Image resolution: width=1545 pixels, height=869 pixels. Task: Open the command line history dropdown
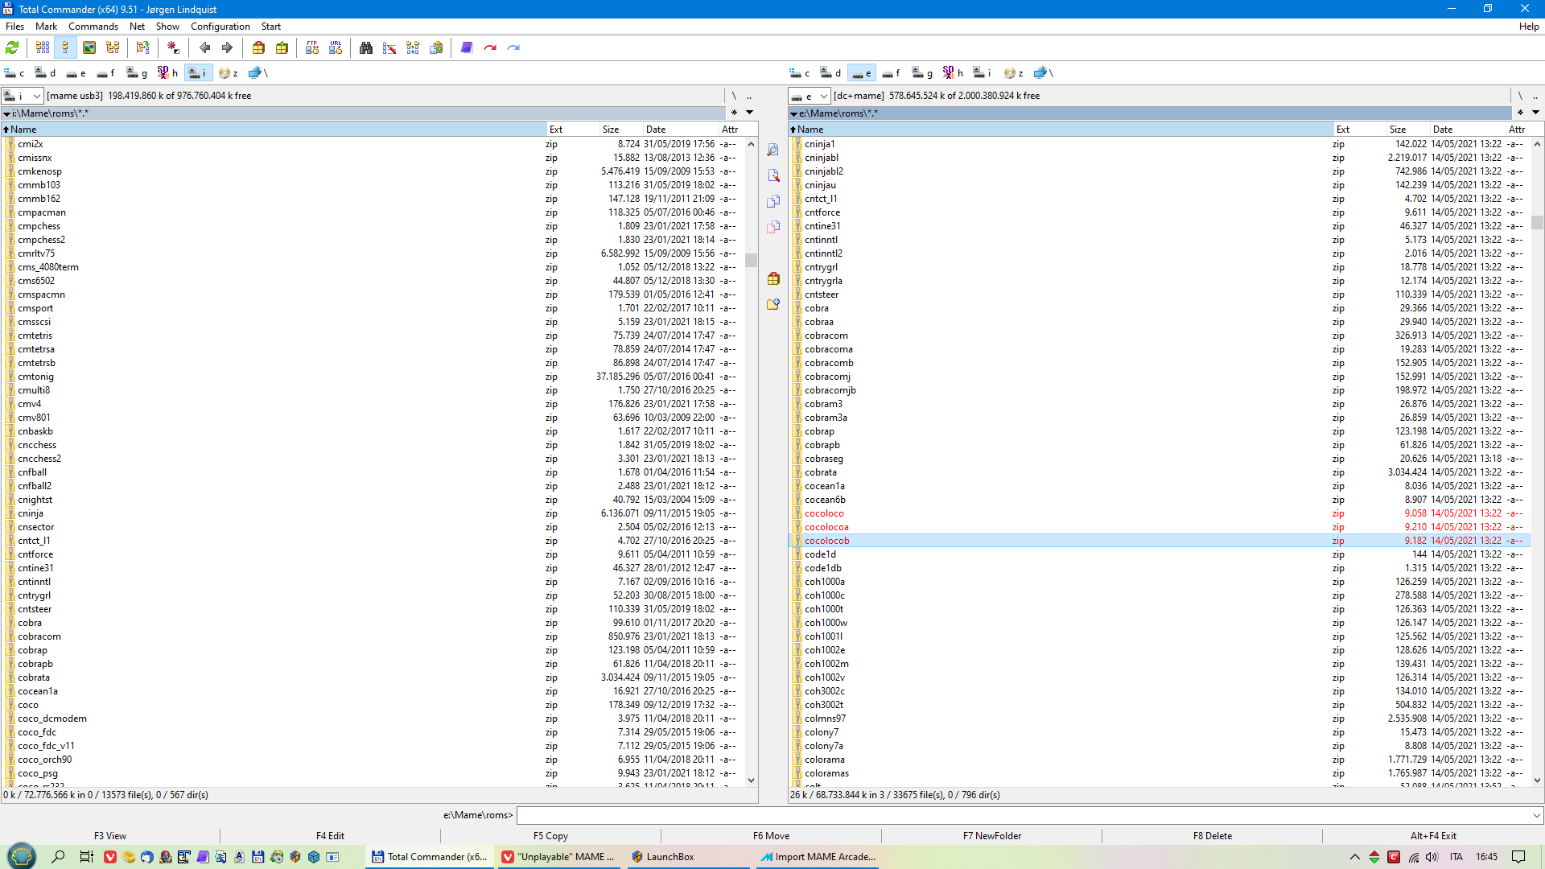1536,815
